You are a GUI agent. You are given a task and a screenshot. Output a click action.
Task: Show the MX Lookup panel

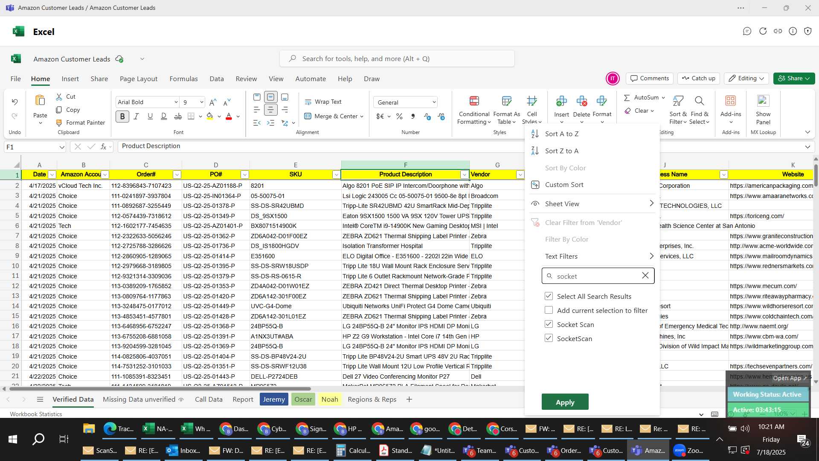click(x=763, y=110)
